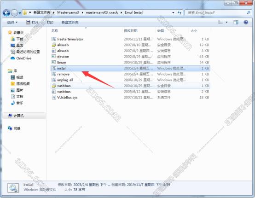Image resolution: width=255 pixels, height=198 pixels.
Task: Open the 组织 organize dropdown menu
Action: pos(12,22)
